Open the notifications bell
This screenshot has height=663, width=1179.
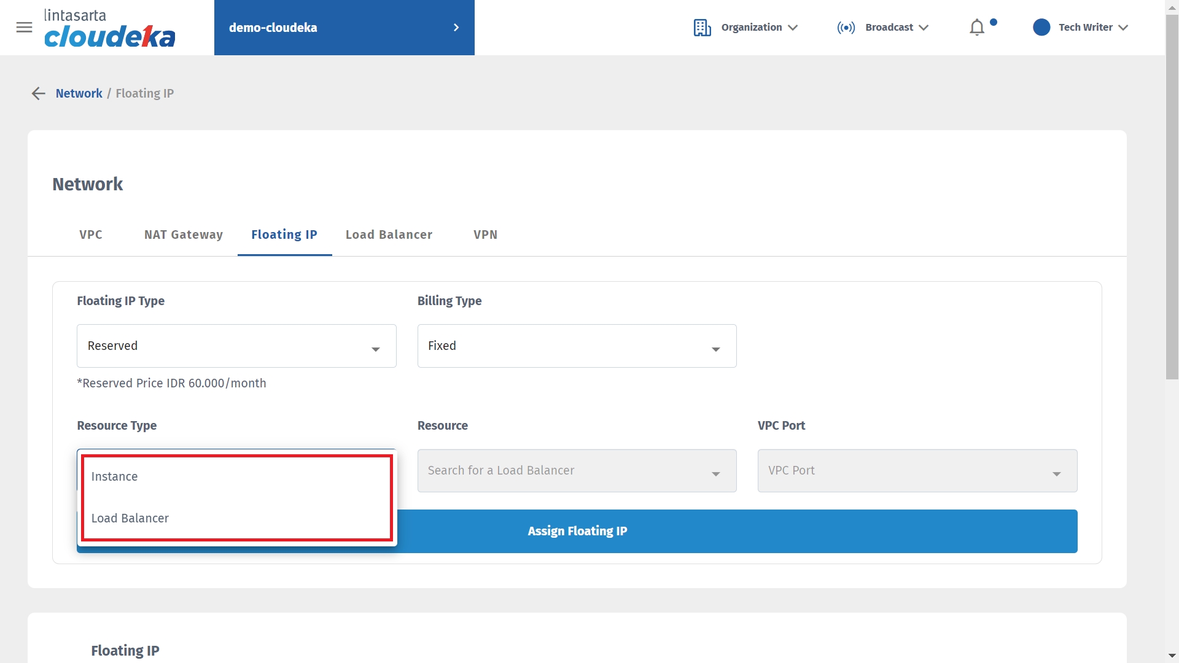[x=976, y=28]
